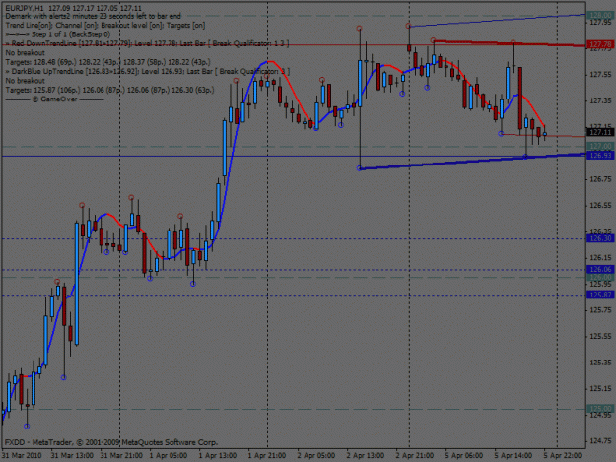Click the '5 Apr 14:00' time axis label

tap(513, 456)
